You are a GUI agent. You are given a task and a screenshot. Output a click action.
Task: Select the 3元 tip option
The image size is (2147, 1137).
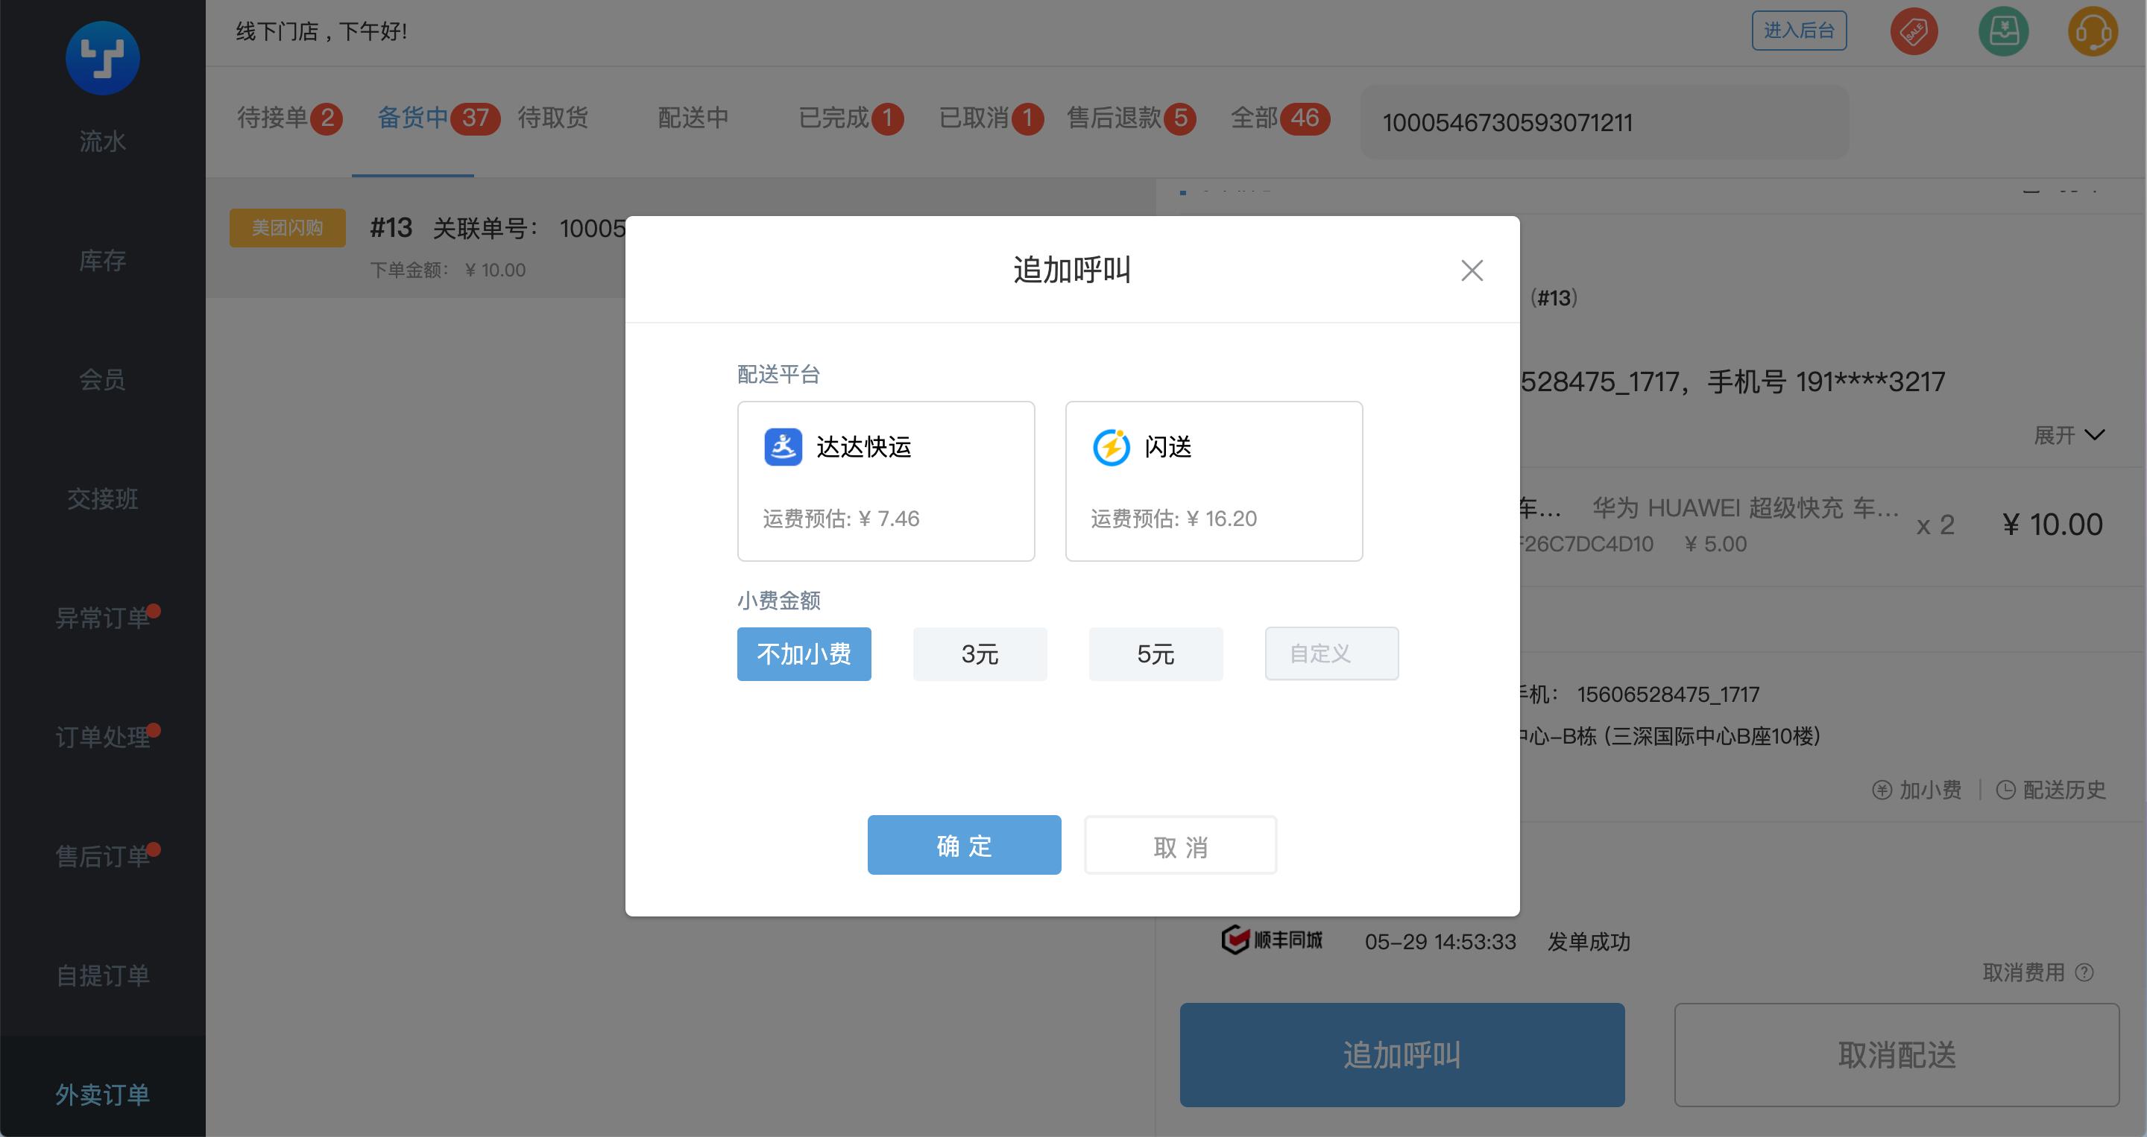pos(980,654)
